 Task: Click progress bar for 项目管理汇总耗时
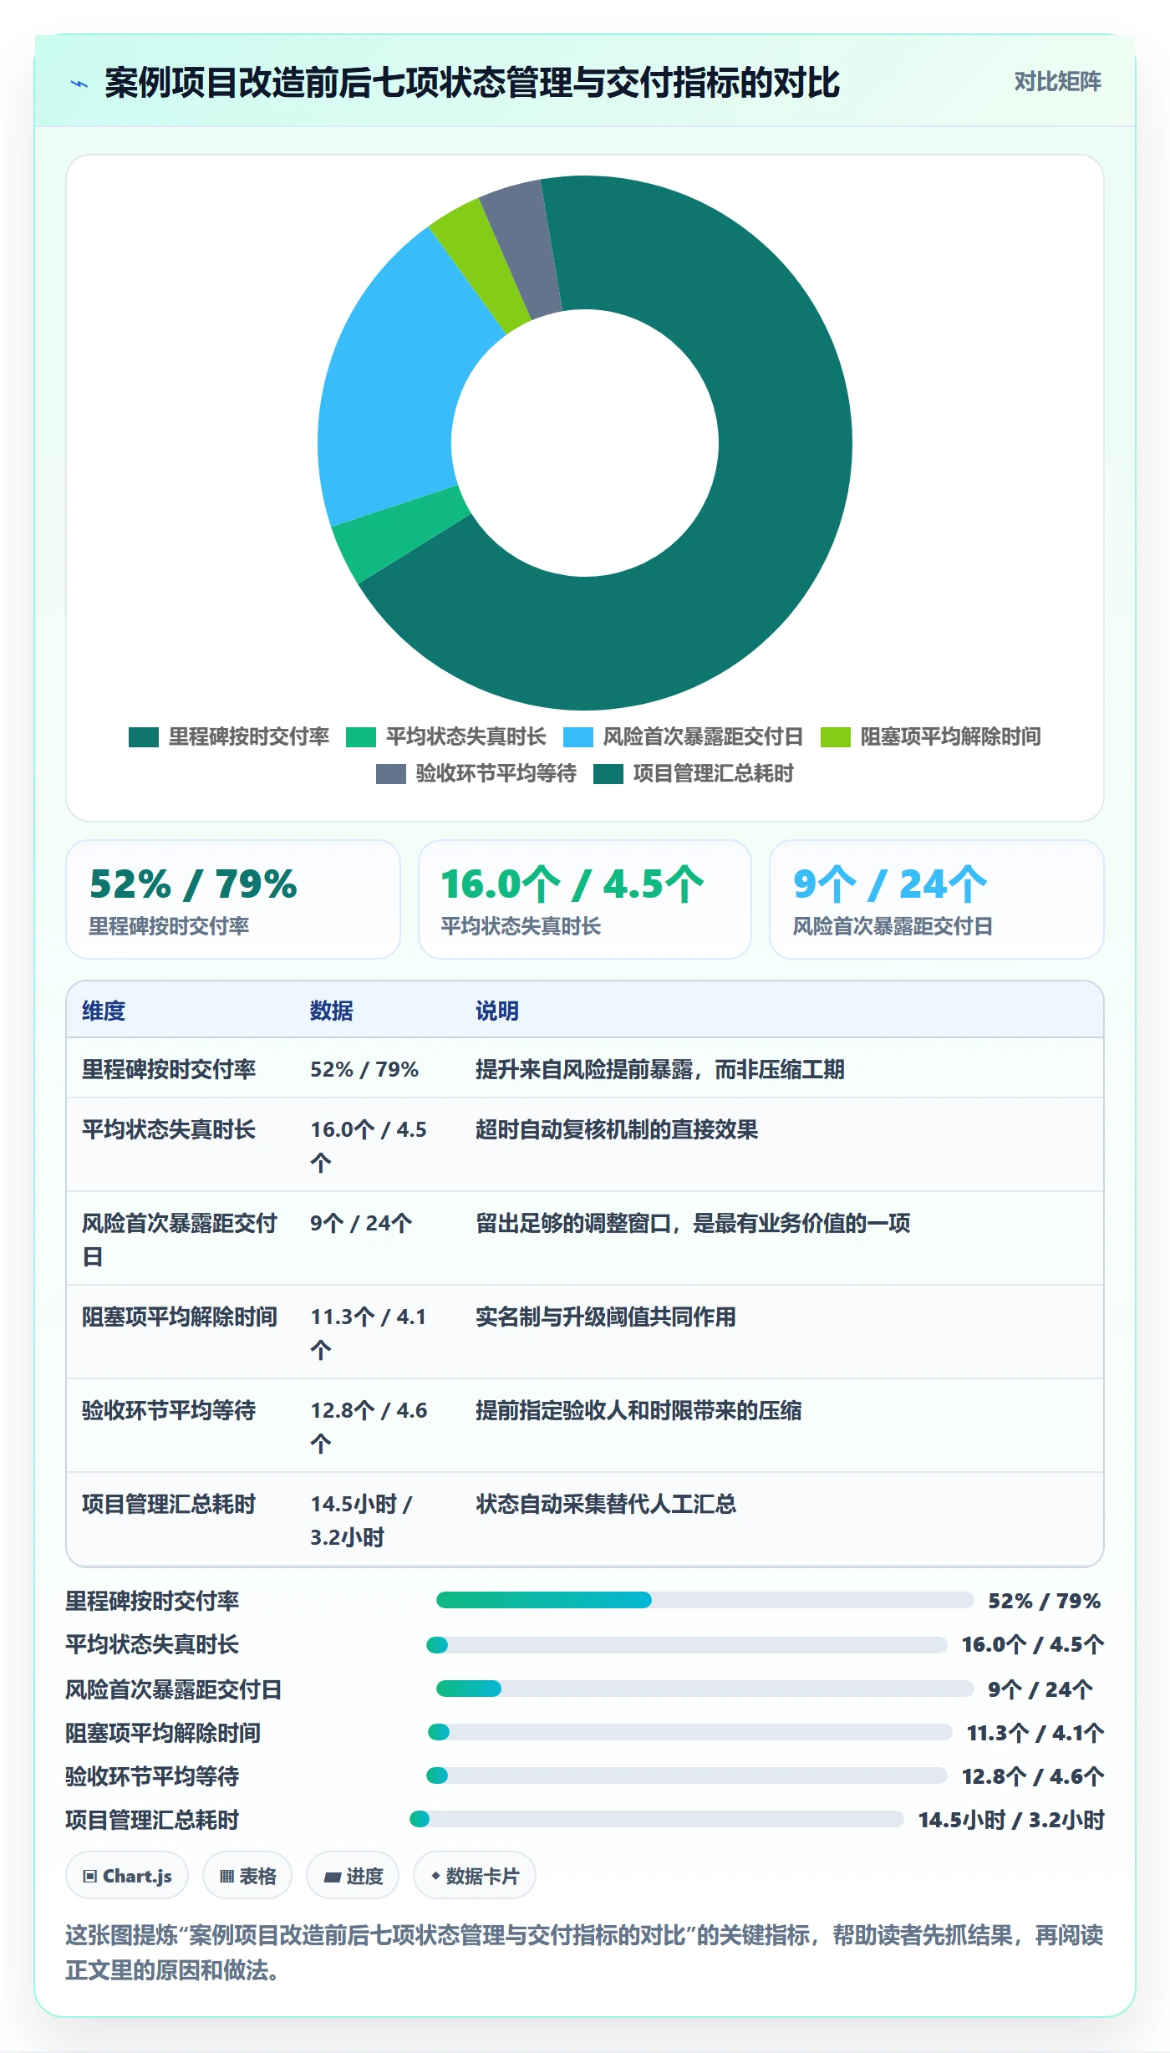coord(657,1819)
